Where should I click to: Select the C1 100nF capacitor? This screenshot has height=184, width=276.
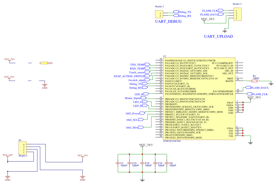(118, 163)
